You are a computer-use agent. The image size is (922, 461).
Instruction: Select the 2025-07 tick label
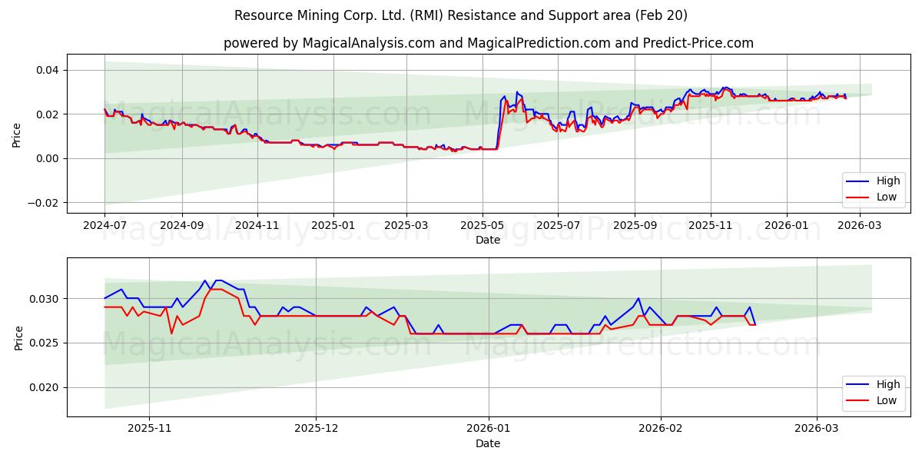point(558,226)
